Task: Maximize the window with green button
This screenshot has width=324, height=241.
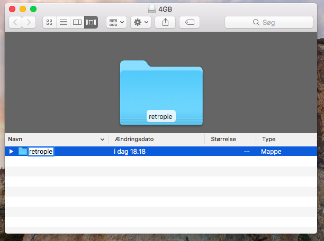Action: (x=33, y=9)
